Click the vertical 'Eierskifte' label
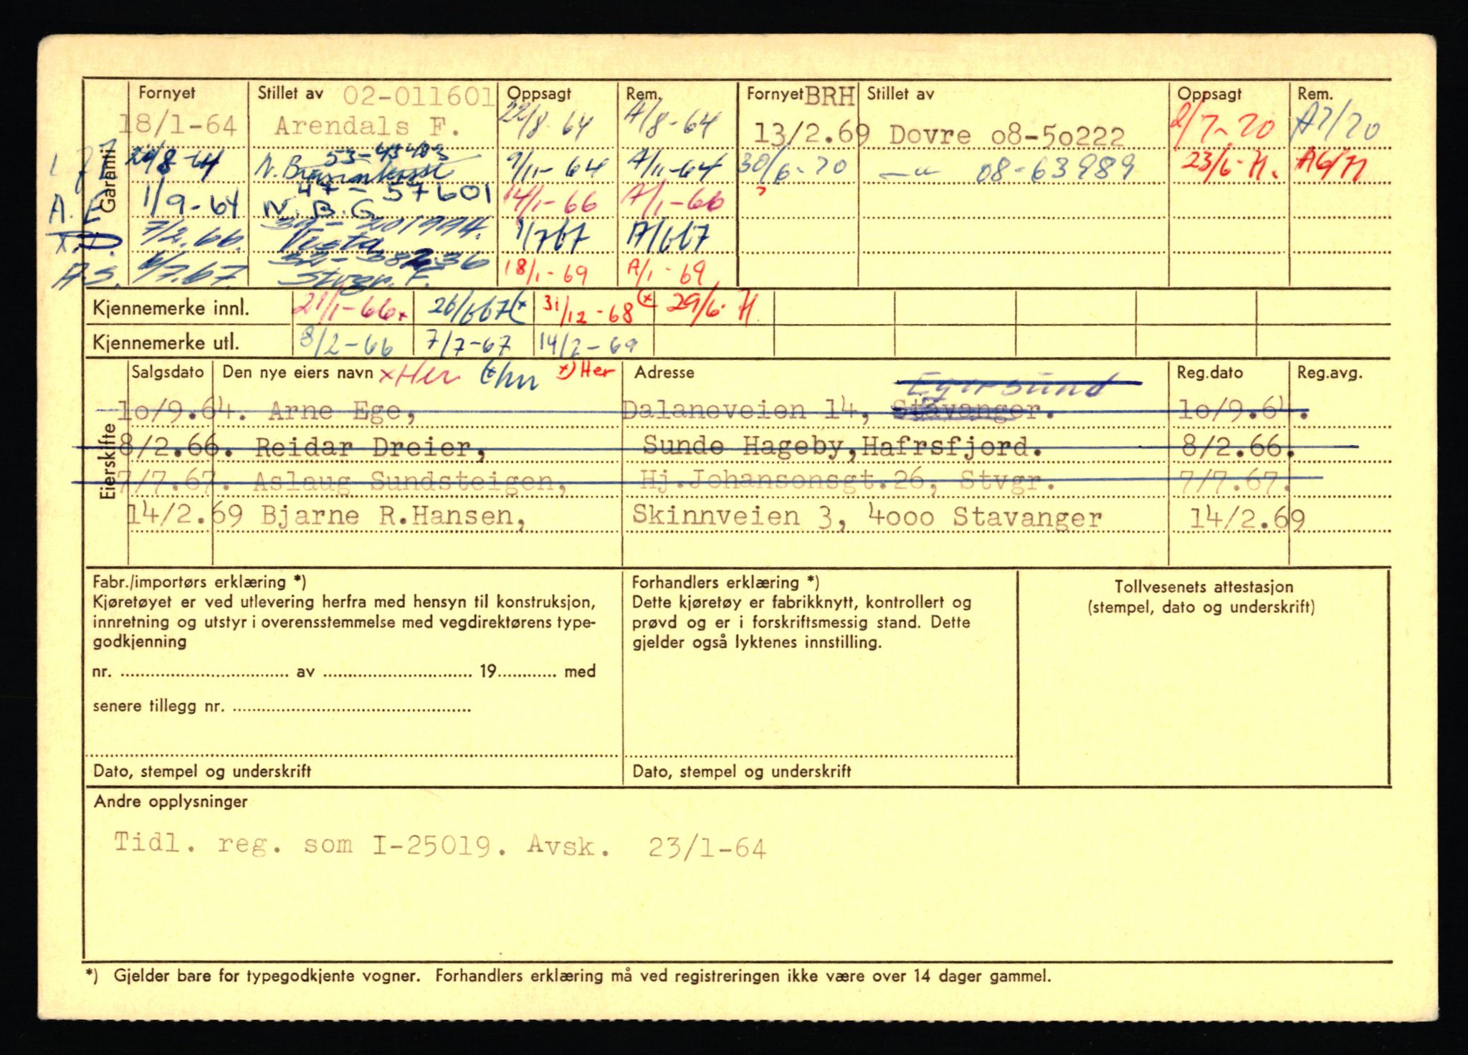Screen dimensions: 1468x1055 108,462
